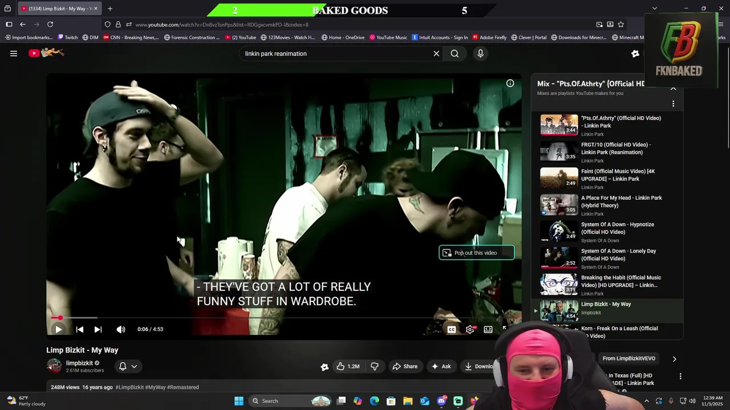
Task: Seek along the red video progress bar
Action: tap(283, 318)
